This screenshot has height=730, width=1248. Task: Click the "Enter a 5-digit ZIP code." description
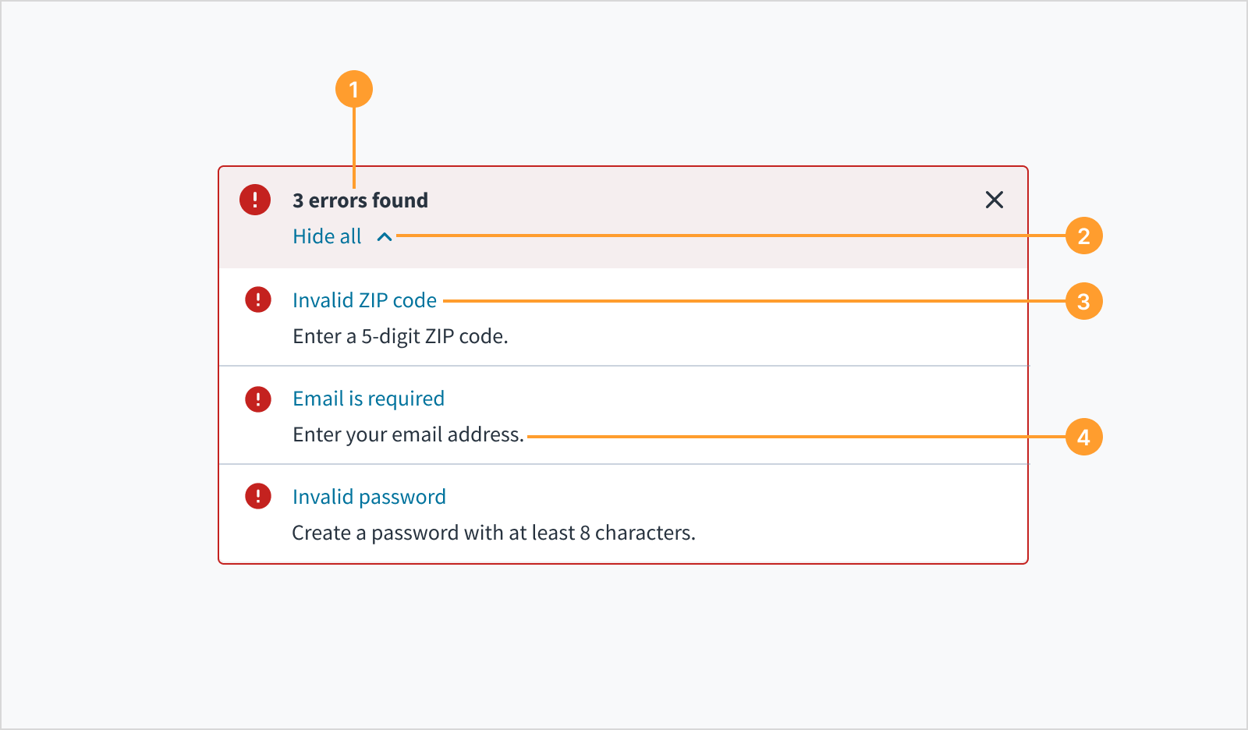click(x=400, y=336)
